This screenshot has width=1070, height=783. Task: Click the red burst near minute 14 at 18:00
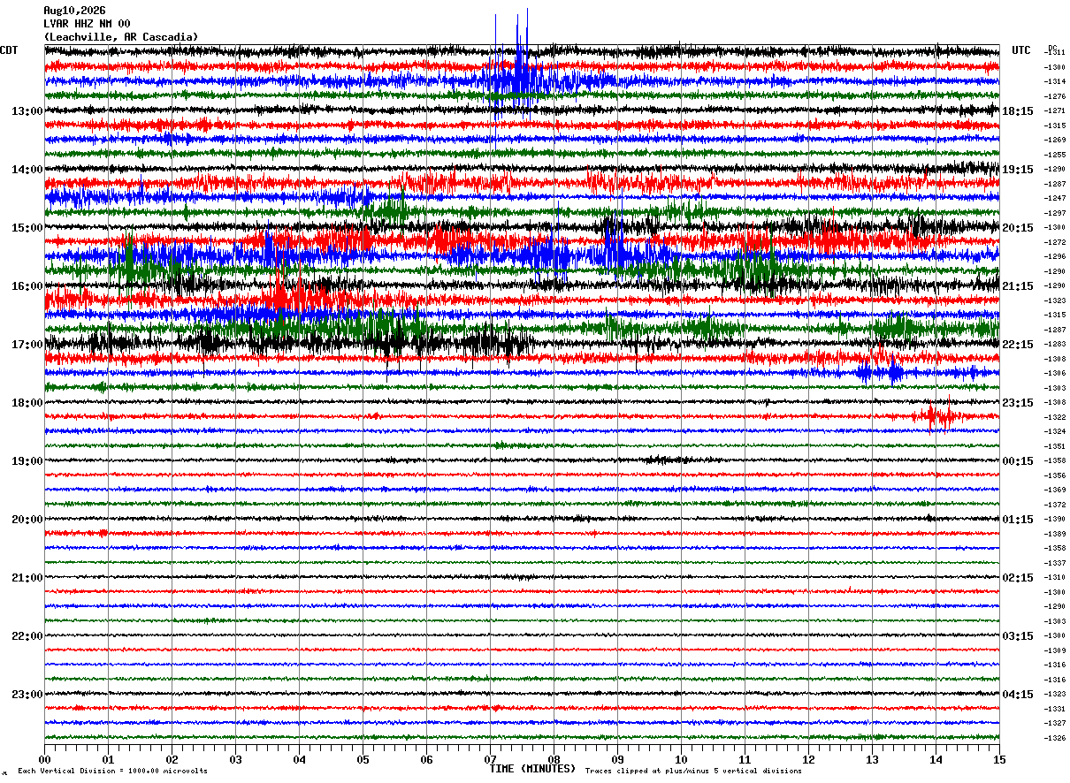pos(937,415)
